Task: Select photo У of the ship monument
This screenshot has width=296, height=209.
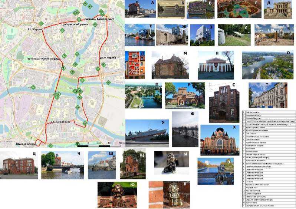Action: pyautogui.click(x=147, y=133)
